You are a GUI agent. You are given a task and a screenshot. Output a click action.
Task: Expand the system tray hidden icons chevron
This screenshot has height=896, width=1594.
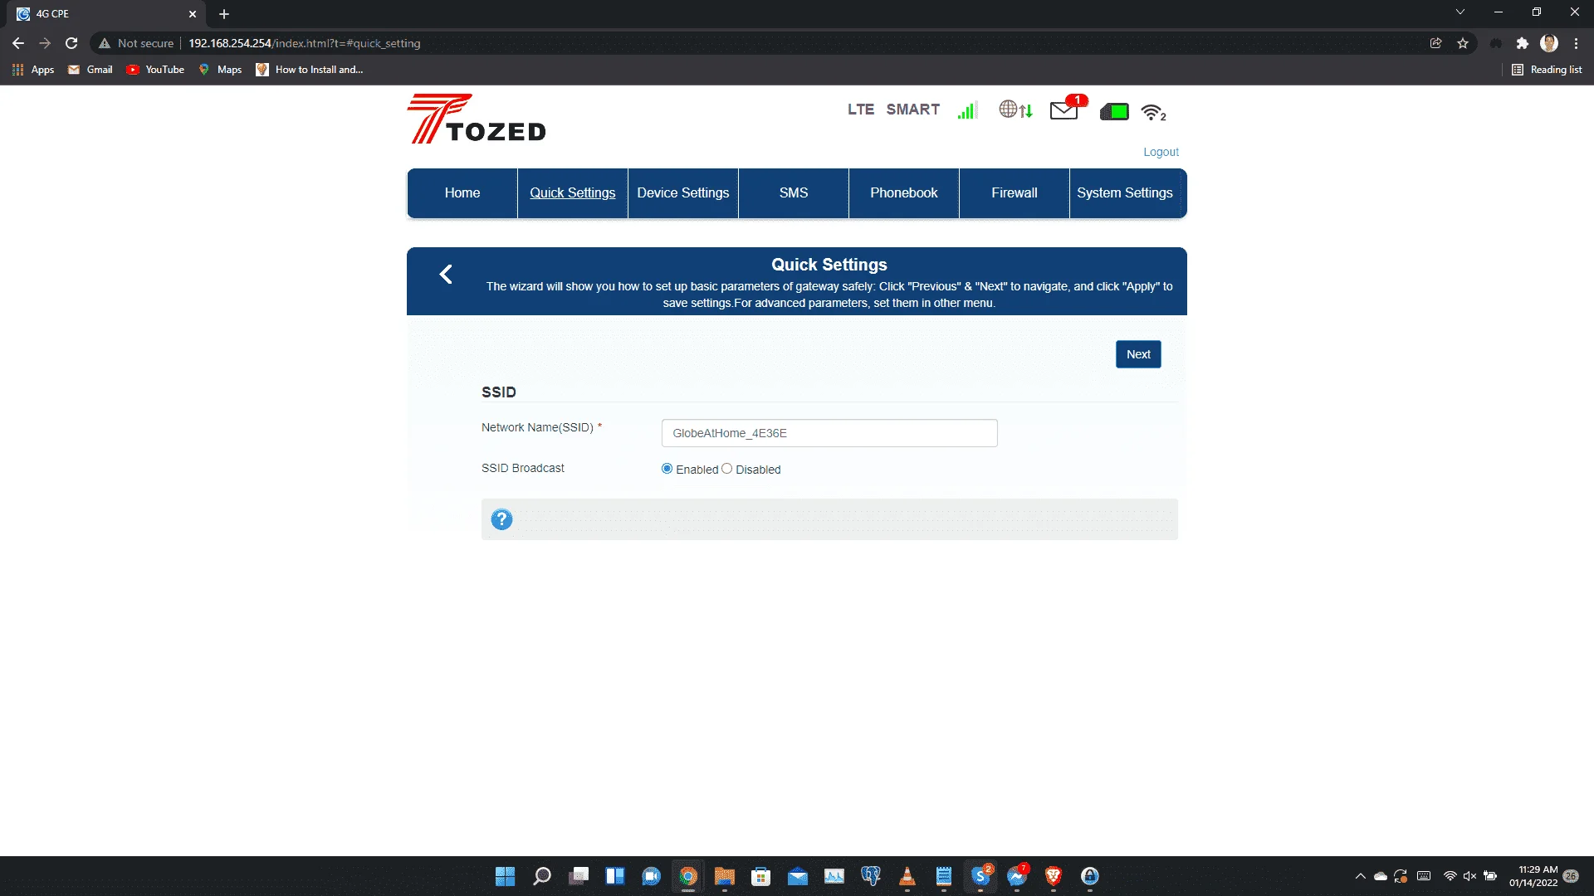(1360, 876)
